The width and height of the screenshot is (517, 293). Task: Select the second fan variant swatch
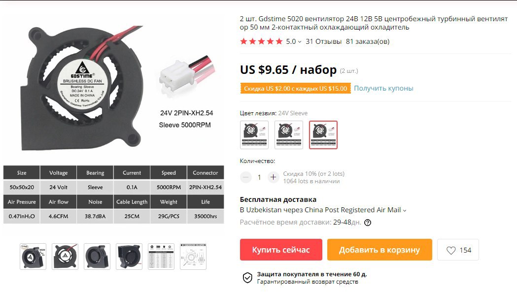pos(289,135)
